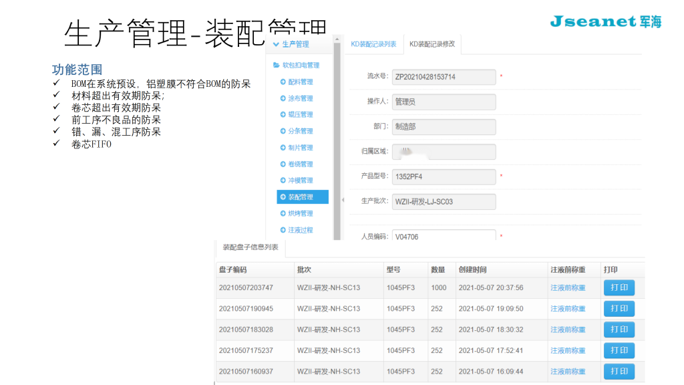Click 打印 button for tray 20210507203747
This screenshot has width=684, height=385.
[x=619, y=288]
